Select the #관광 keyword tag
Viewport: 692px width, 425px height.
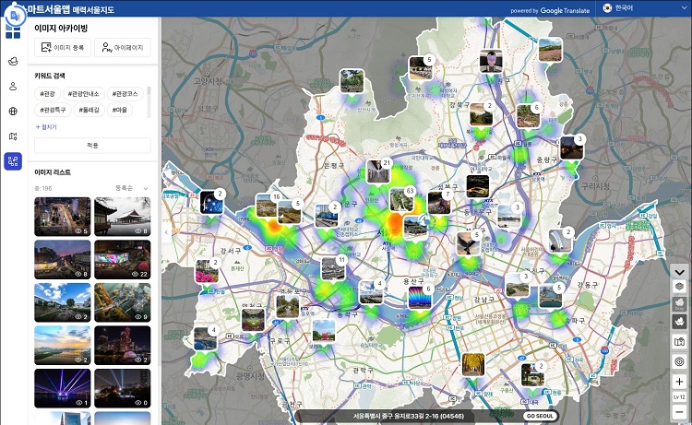click(48, 93)
